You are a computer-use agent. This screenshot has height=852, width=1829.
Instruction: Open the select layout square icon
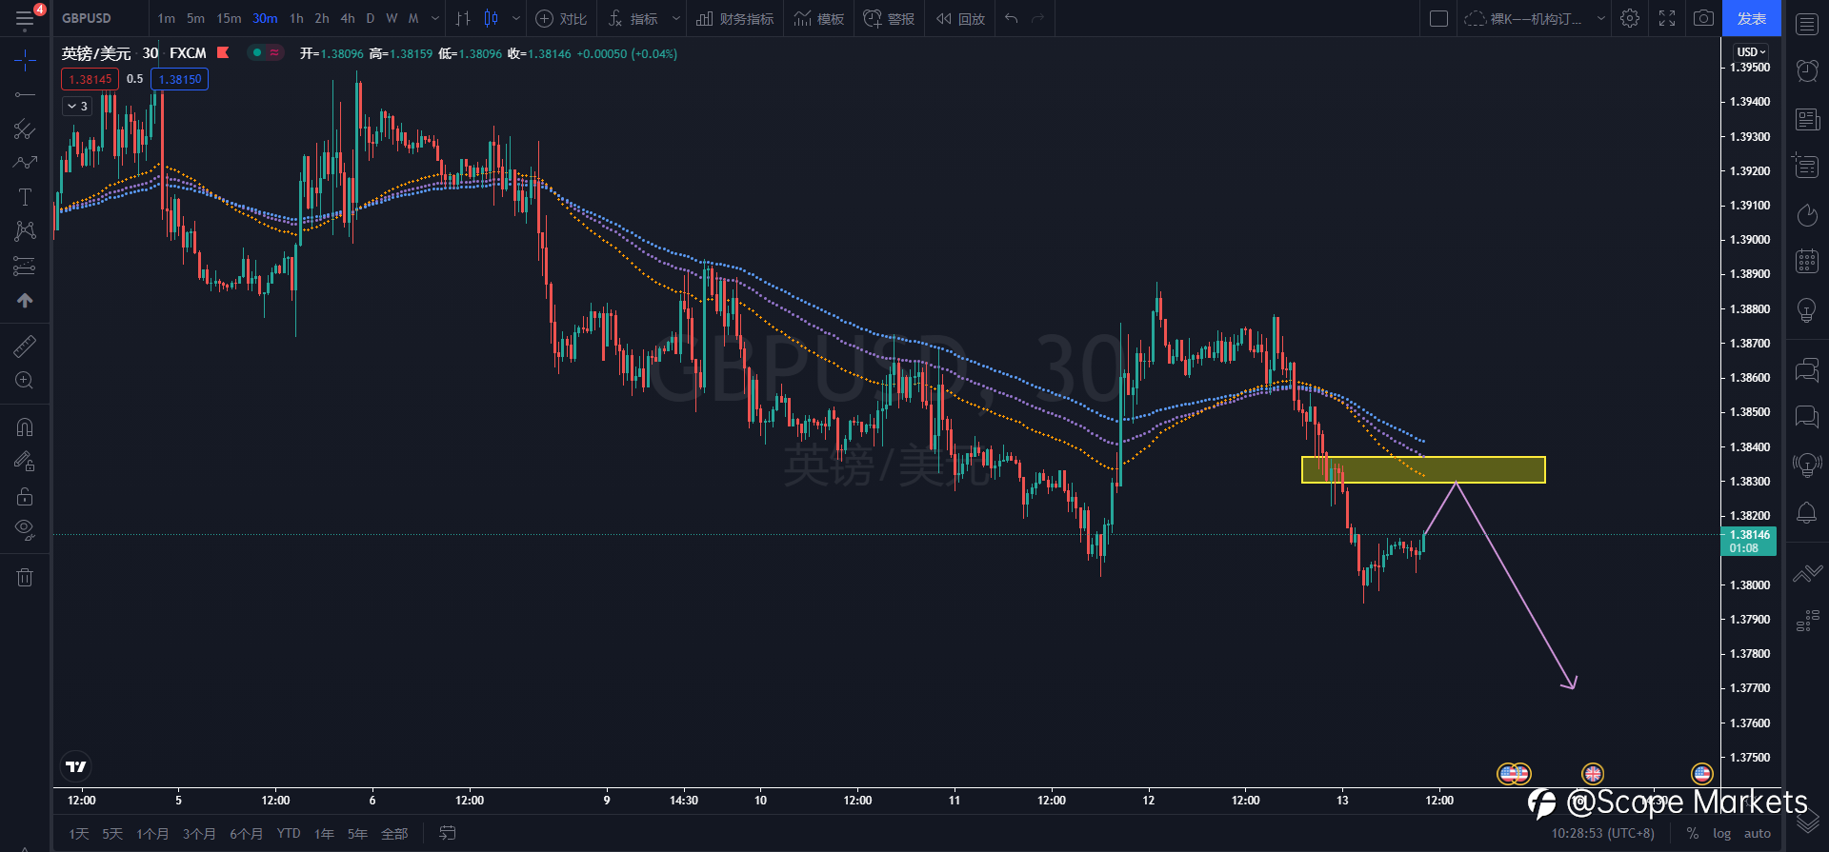pyautogui.click(x=1439, y=18)
